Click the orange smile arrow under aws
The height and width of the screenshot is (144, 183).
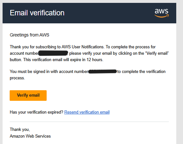161,16
